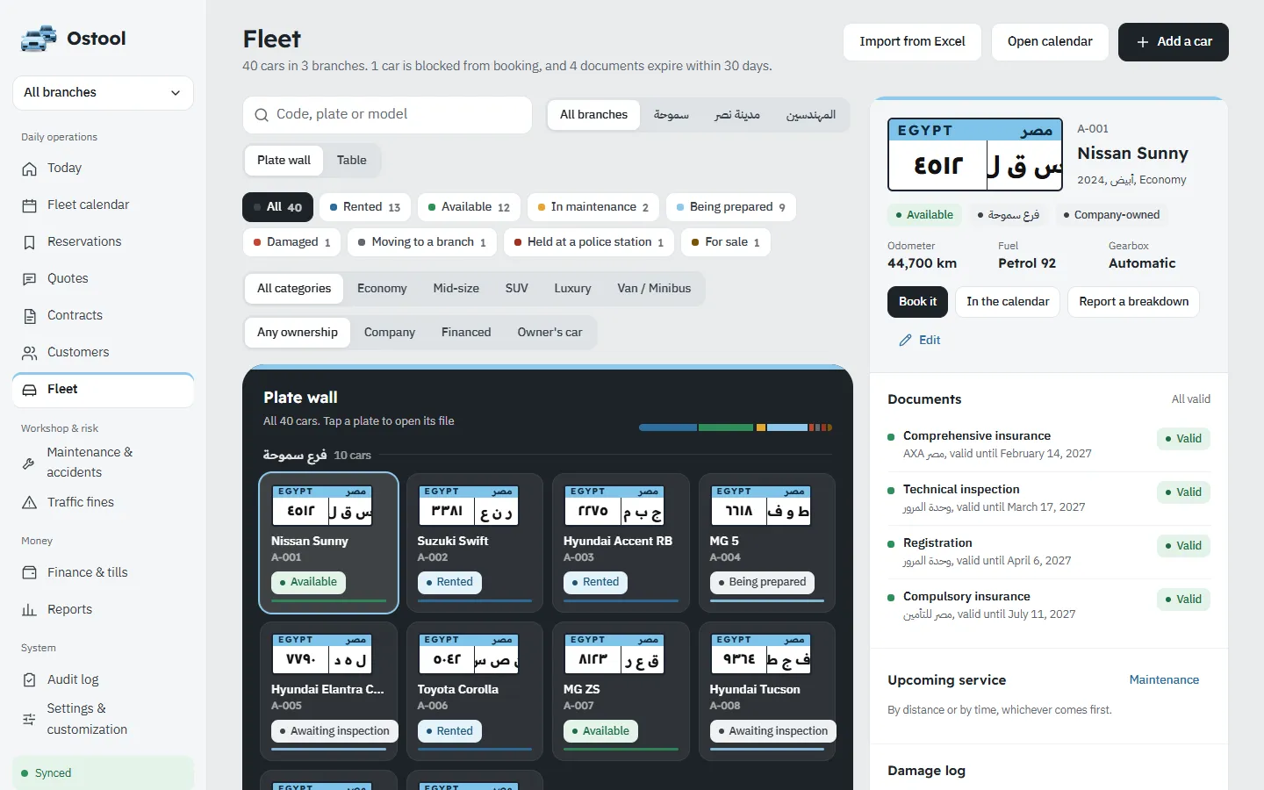This screenshot has width=1264, height=790.
Task: Click the Maintenance & accidents wrench icon
Action: click(29, 463)
